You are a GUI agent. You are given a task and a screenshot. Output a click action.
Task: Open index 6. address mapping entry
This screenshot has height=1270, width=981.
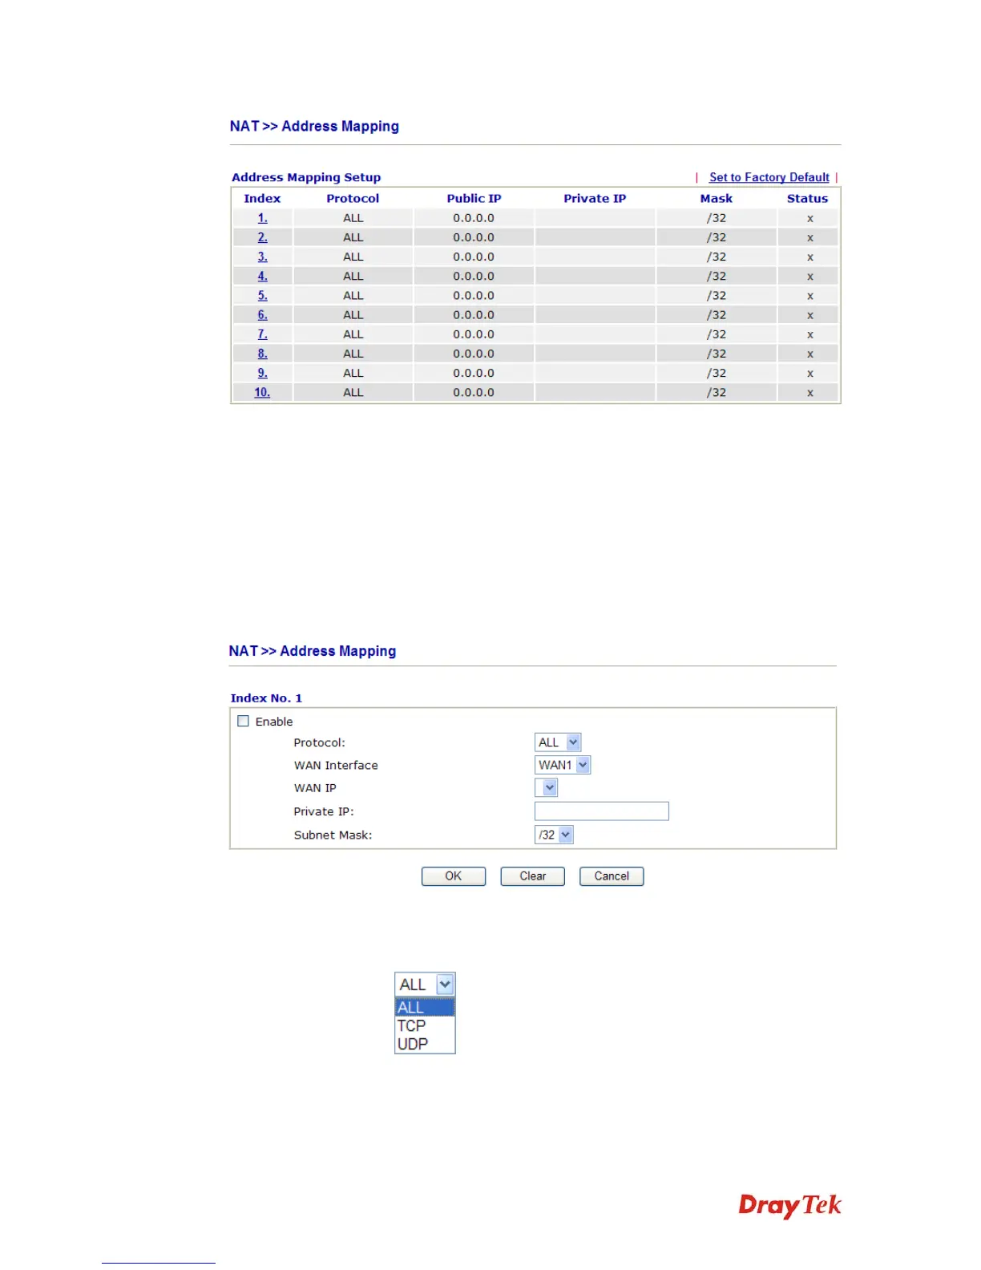coord(262,315)
